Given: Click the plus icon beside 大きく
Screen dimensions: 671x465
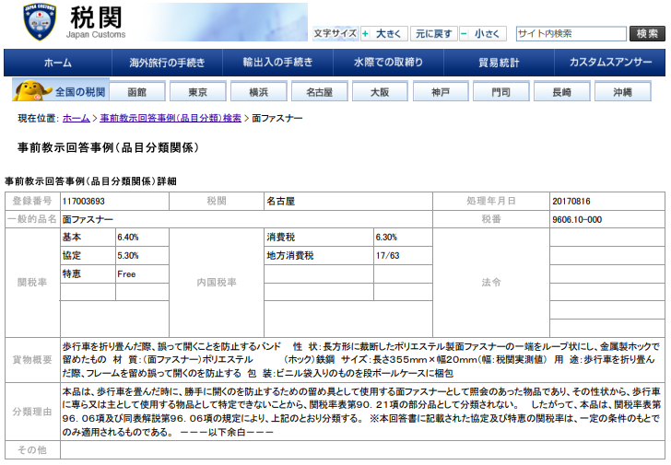Looking at the screenshot, I should click(x=365, y=34).
